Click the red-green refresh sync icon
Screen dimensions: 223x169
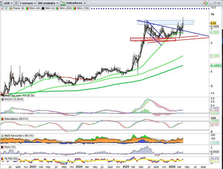205,3
